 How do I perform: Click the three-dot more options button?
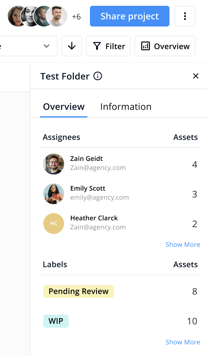coord(185,16)
